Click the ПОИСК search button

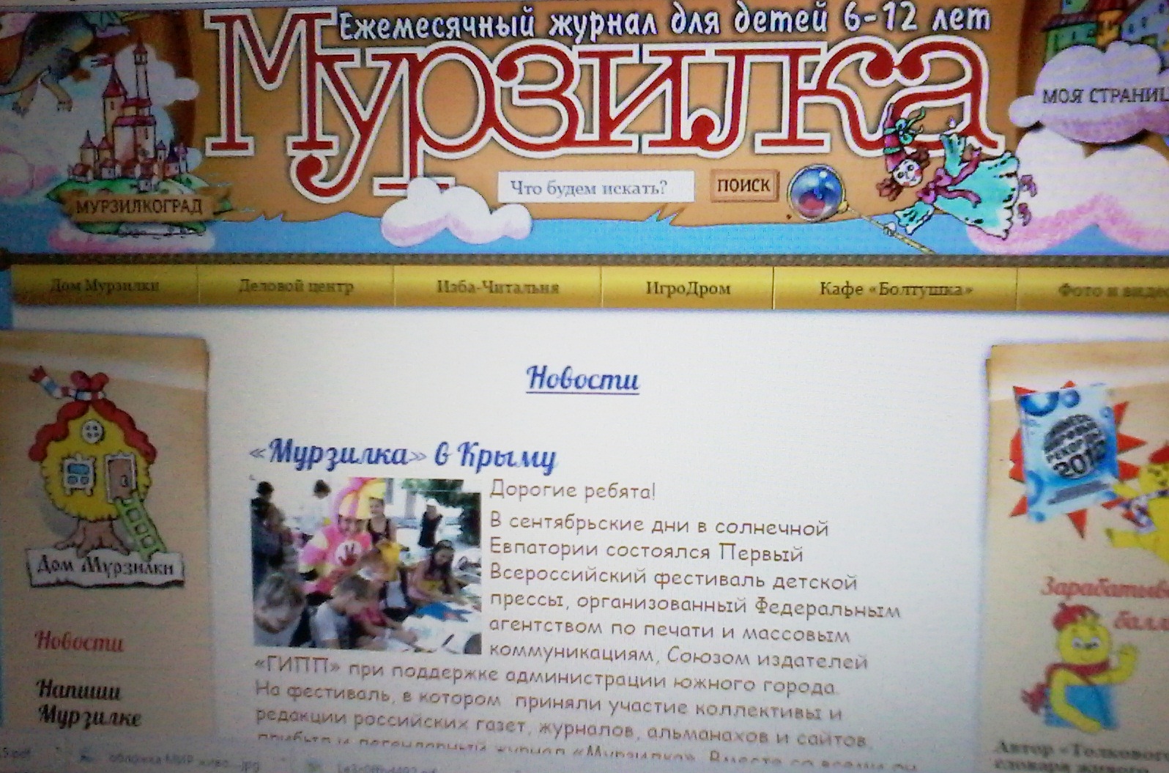click(743, 185)
